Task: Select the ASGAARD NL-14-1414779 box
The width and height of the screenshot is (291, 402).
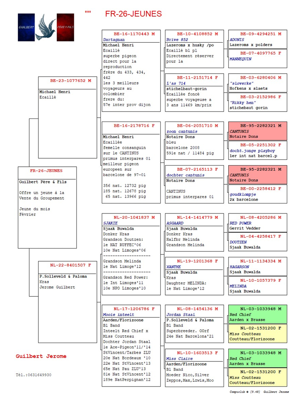Action: pyautogui.click(x=194, y=234)
